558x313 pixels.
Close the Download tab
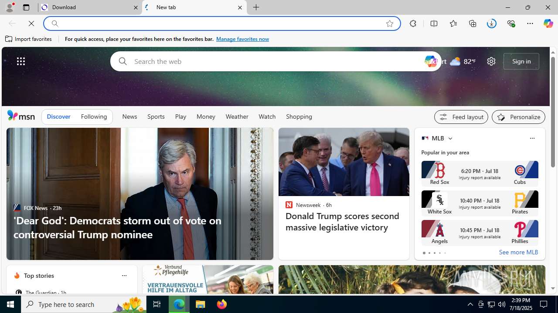(136, 7)
